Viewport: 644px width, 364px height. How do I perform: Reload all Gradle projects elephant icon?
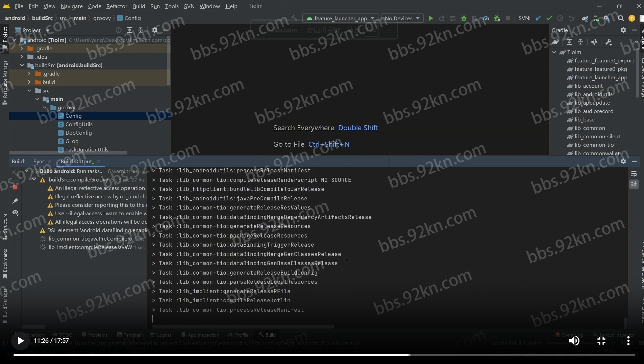click(555, 42)
